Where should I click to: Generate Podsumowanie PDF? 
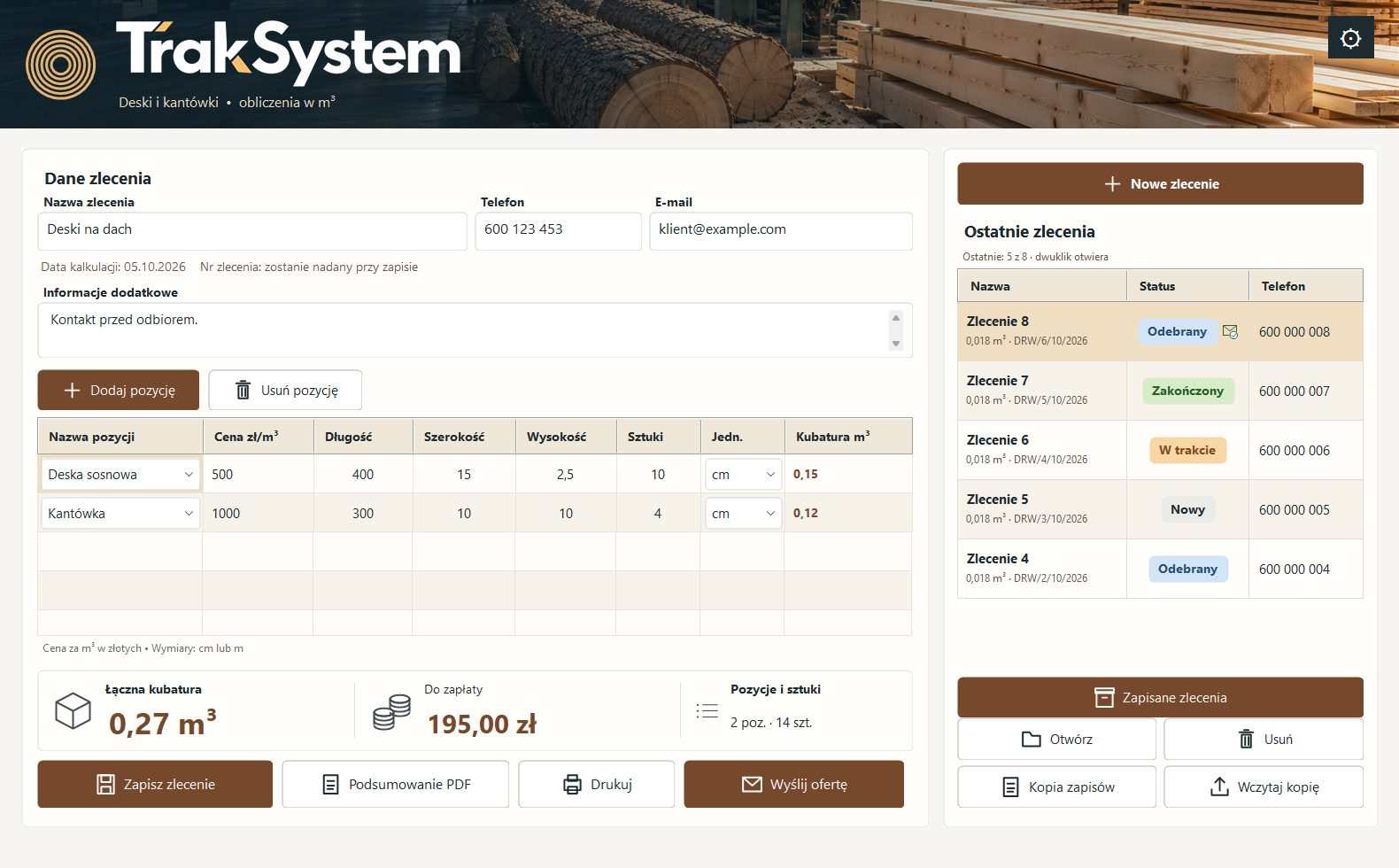coord(396,784)
